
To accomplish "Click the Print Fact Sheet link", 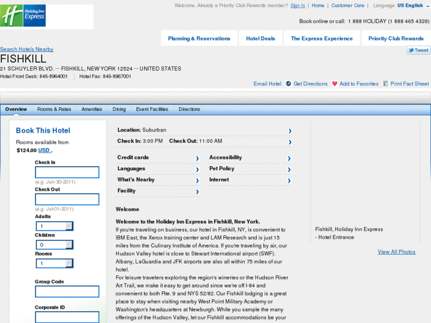I will tap(410, 84).
